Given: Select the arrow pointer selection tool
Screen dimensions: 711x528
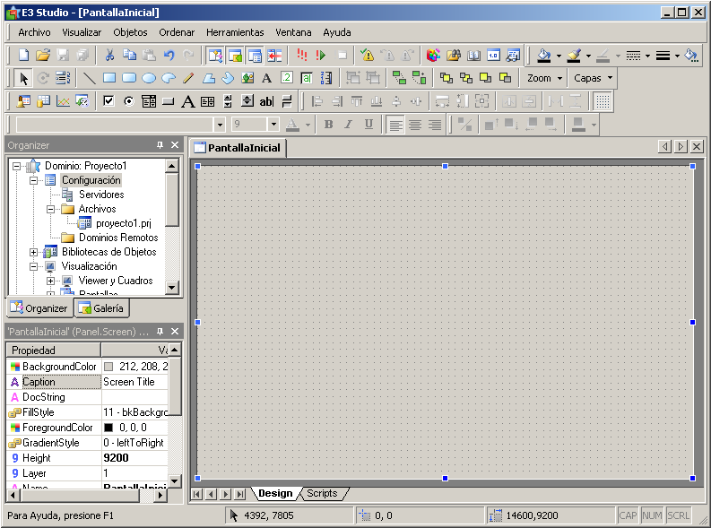Looking at the screenshot, I should tap(24, 78).
